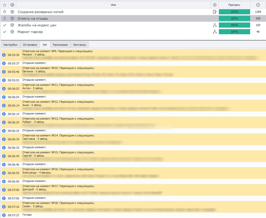This screenshot has height=218, width=266.
Task: Click the branch icon in Жалобы на индекс цен row
Action: (215, 25)
